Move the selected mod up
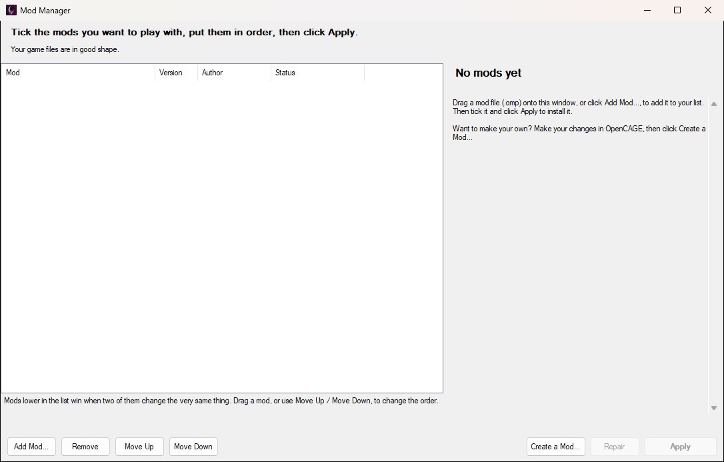The width and height of the screenshot is (724, 462). point(139,446)
